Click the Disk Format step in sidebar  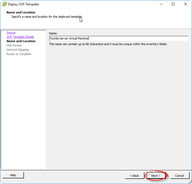click(x=14, y=45)
